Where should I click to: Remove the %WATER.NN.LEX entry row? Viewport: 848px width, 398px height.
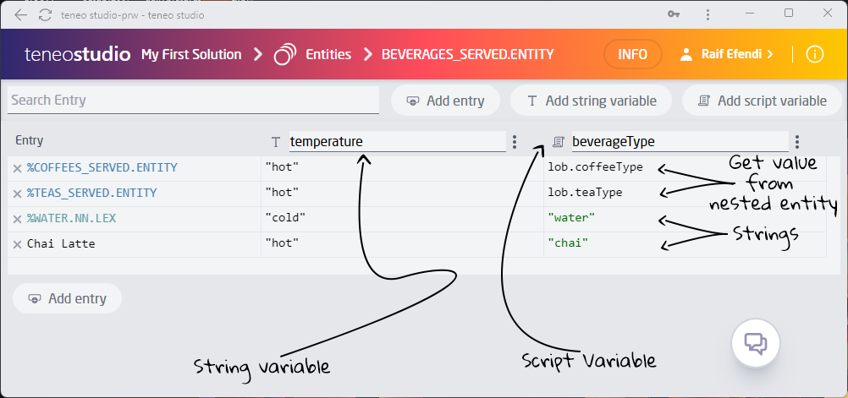17,219
